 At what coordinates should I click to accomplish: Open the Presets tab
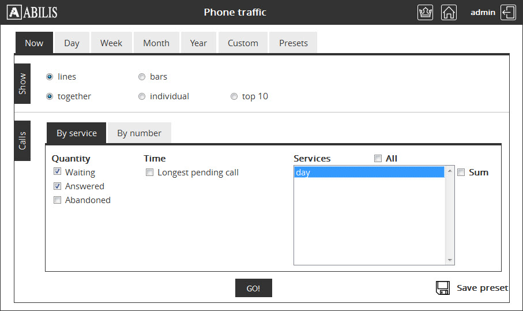[x=293, y=43]
